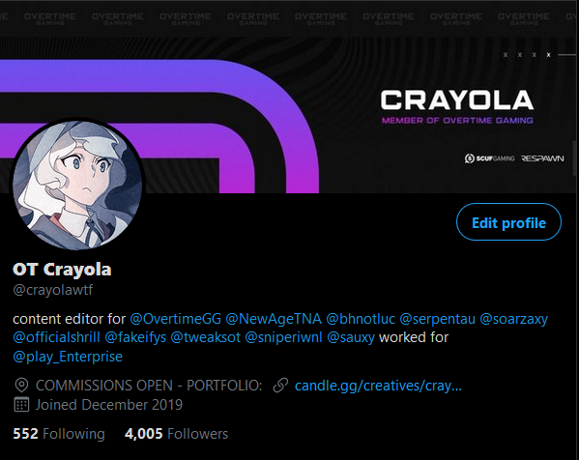Image resolution: width=579 pixels, height=460 pixels.
Task: Follow the @sauxy mention link
Action: [x=351, y=337]
